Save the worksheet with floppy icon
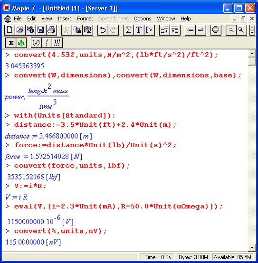The width and height of the screenshot is (258, 263). pyautogui.click(x=40, y=30)
